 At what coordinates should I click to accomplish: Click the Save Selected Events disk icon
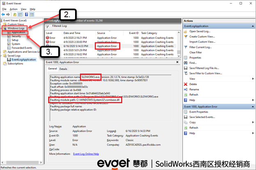(x=185, y=117)
